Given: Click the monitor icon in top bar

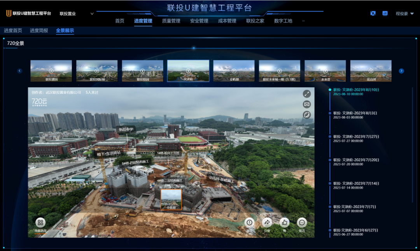Looking at the screenshot, I should tap(373, 13).
